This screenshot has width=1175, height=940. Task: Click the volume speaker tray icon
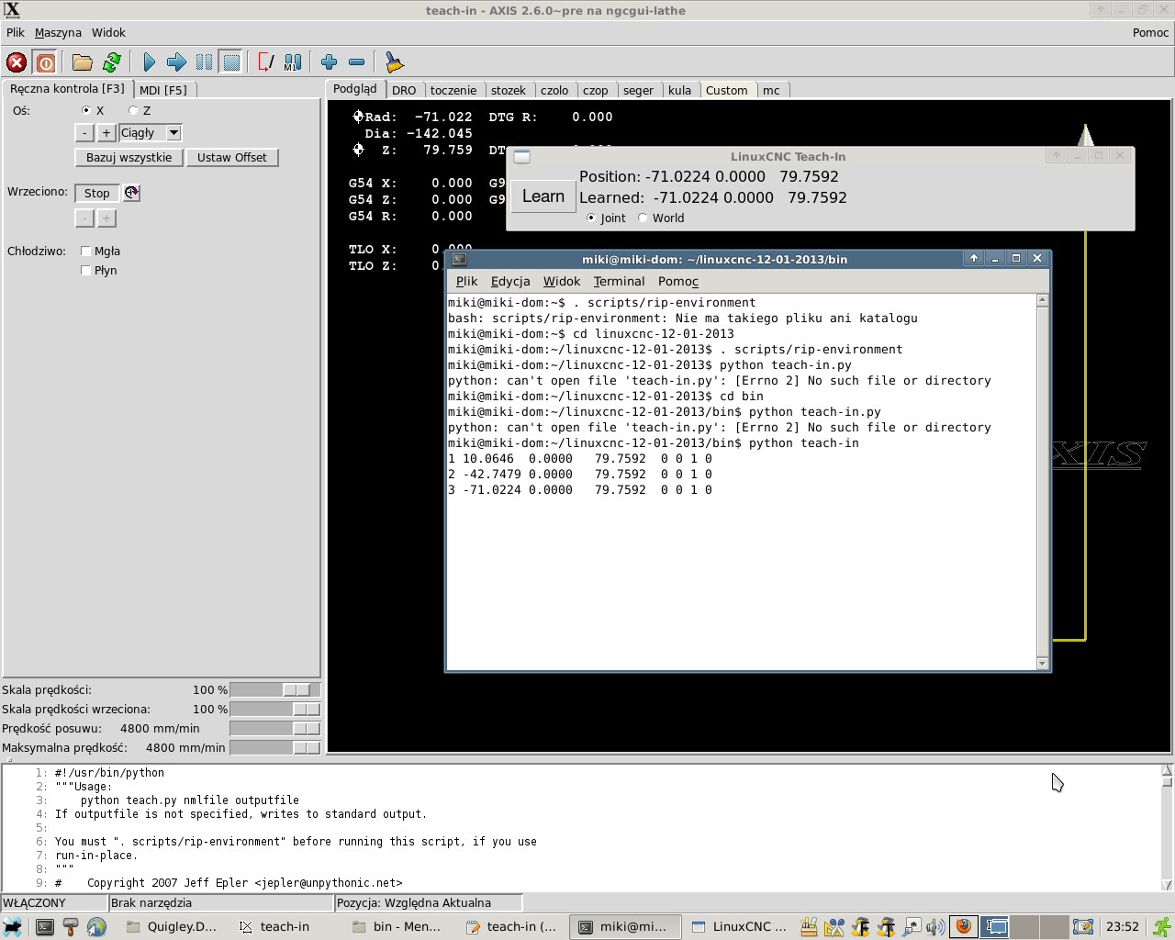pyautogui.click(x=935, y=927)
